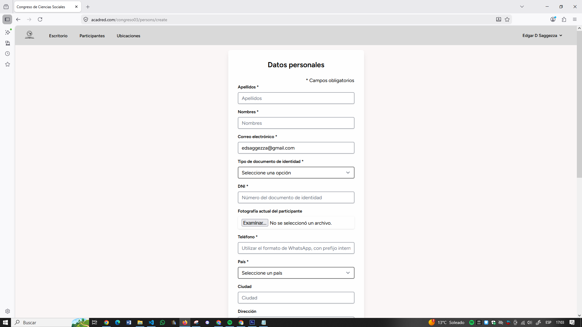Open the Windows Start menu

(5, 322)
